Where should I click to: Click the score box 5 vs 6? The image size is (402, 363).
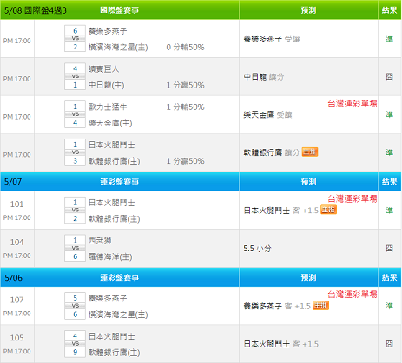click(75, 306)
